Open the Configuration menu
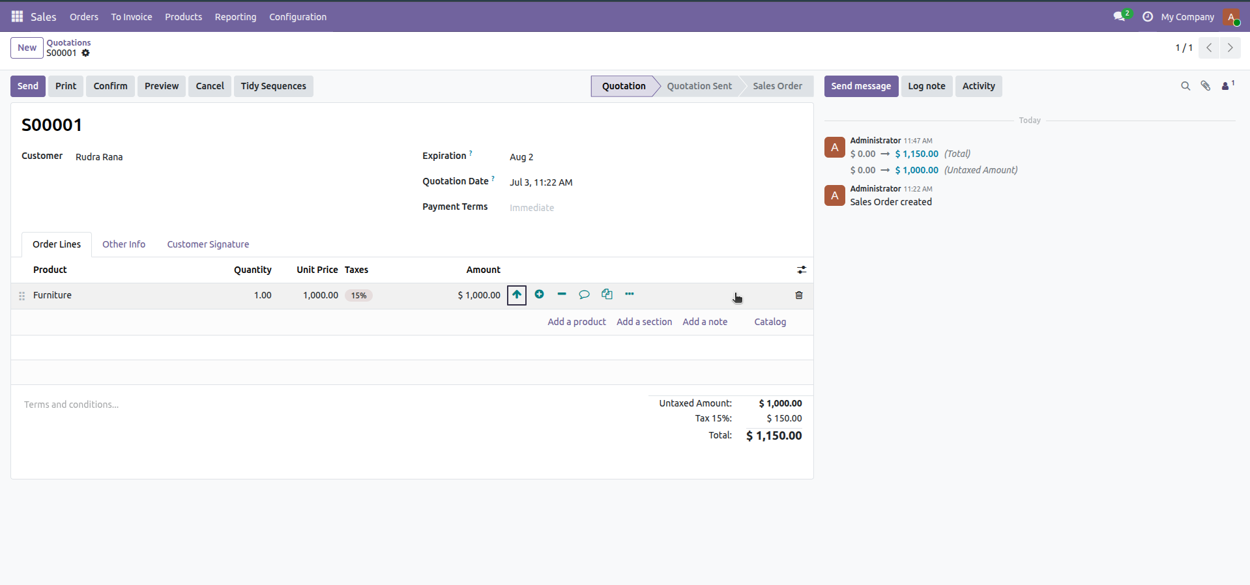The image size is (1250, 585). [298, 17]
